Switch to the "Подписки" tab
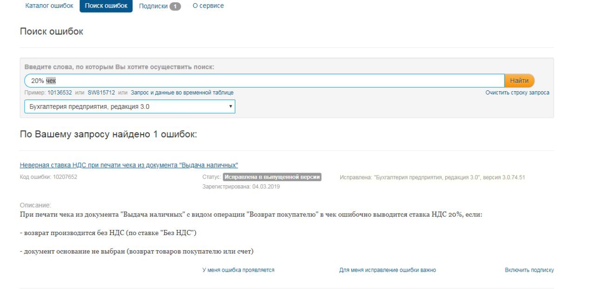 tap(153, 6)
